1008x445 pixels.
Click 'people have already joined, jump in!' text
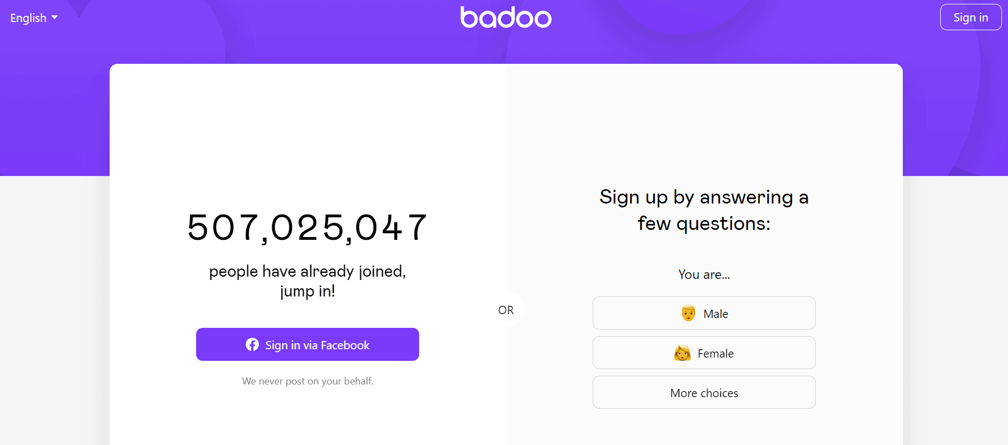point(307,281)
